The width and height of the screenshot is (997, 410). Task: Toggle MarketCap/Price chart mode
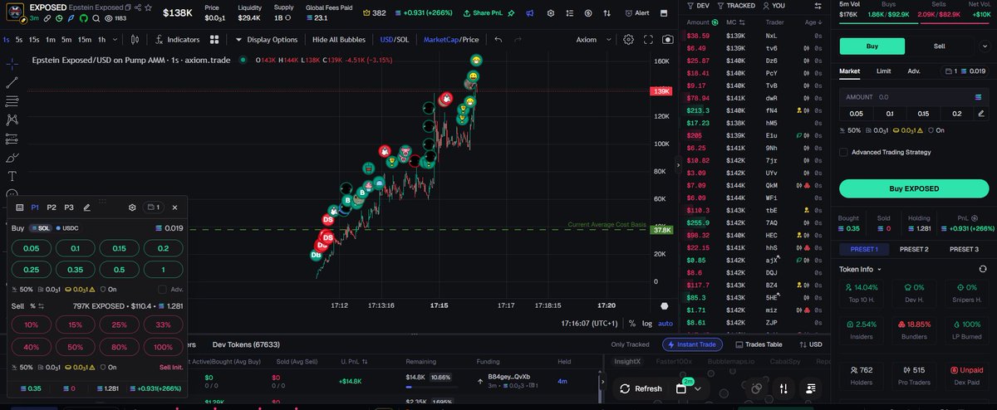451,39
